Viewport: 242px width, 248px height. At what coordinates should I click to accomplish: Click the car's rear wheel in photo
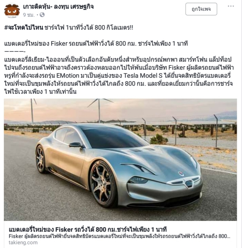[41, 159]
